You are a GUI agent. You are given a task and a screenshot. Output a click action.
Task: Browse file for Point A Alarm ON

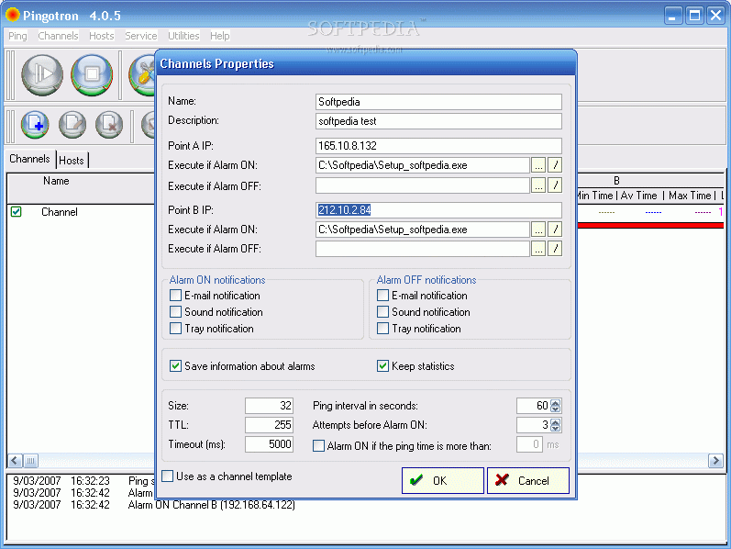click(538, 165)
